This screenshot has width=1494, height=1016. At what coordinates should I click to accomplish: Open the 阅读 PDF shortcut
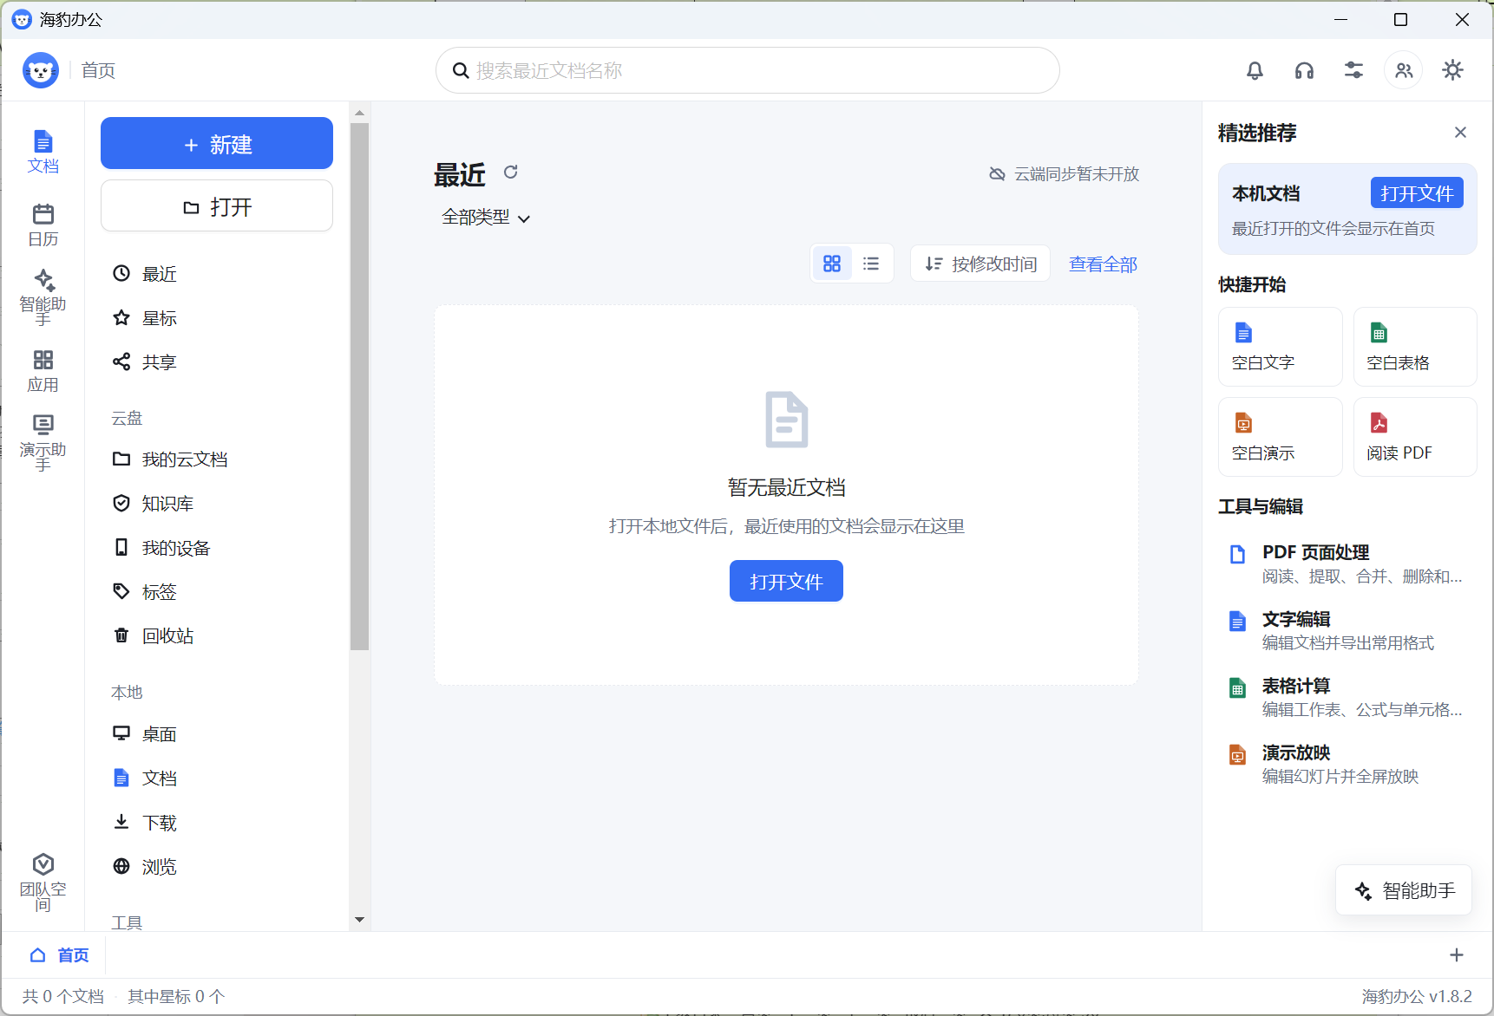pyautogui.click(x=1415, y=437)
